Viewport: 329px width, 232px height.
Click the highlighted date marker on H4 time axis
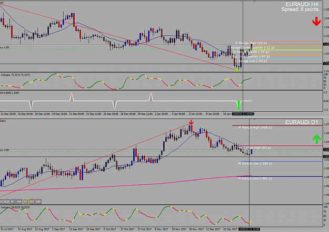243,114
